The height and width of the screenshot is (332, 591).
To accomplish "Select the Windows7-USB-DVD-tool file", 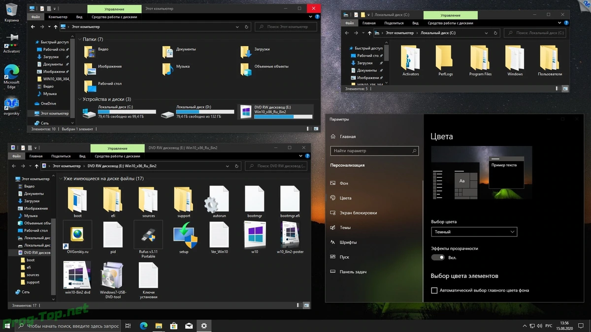I will [x=113, y=280].
